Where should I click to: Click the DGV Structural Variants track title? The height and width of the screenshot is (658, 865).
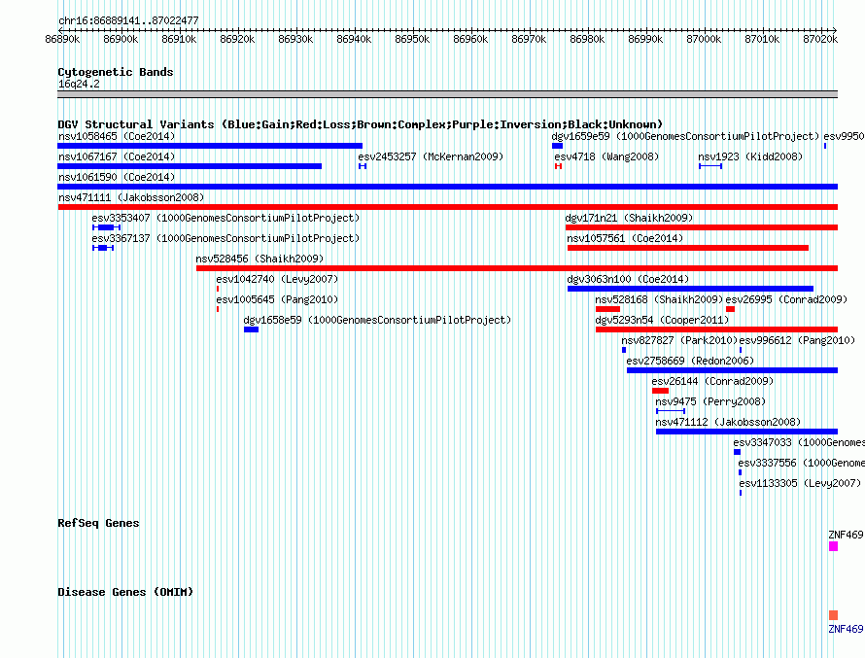[x=361, y=124]
